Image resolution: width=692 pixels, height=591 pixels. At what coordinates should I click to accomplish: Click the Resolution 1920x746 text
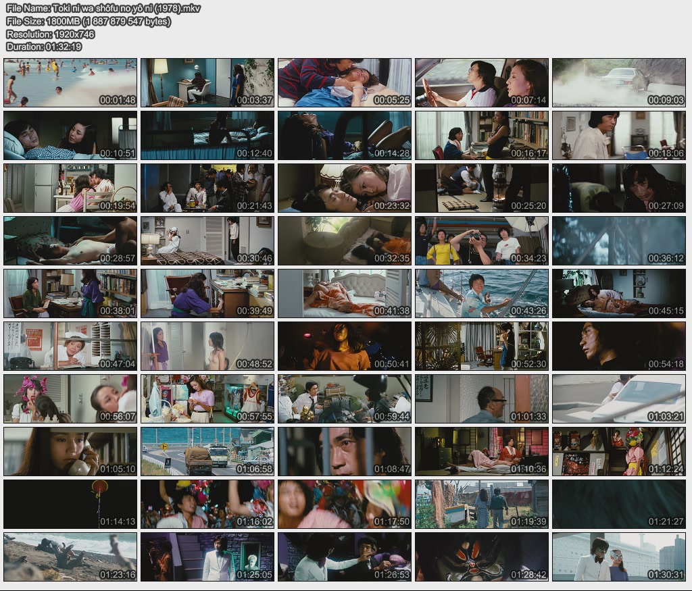50,34
